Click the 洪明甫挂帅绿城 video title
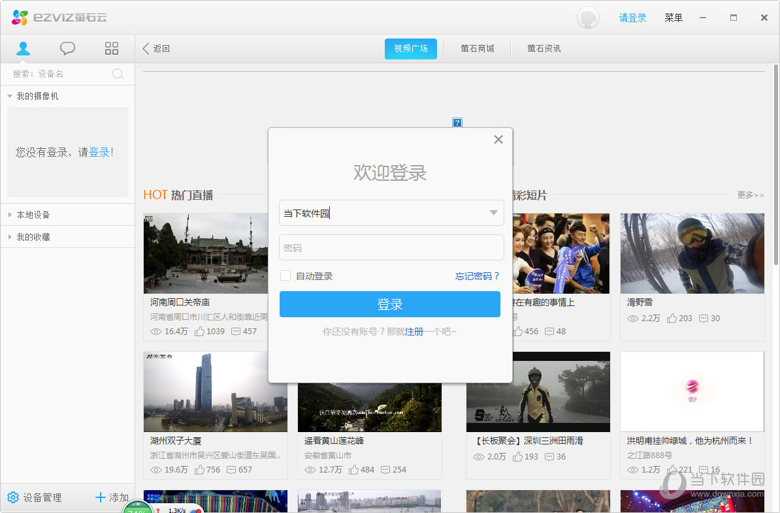Viewport: 780px width, 513px height. click(690, 441)
